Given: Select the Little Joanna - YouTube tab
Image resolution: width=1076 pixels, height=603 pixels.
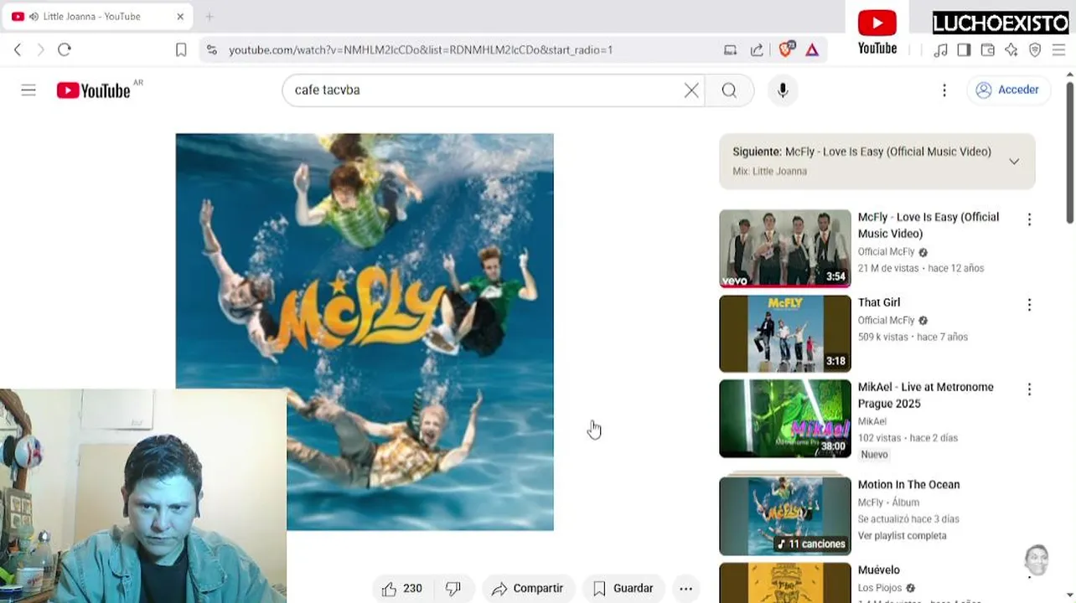Looking at the screenshot, I should click(x=98, y=17).
